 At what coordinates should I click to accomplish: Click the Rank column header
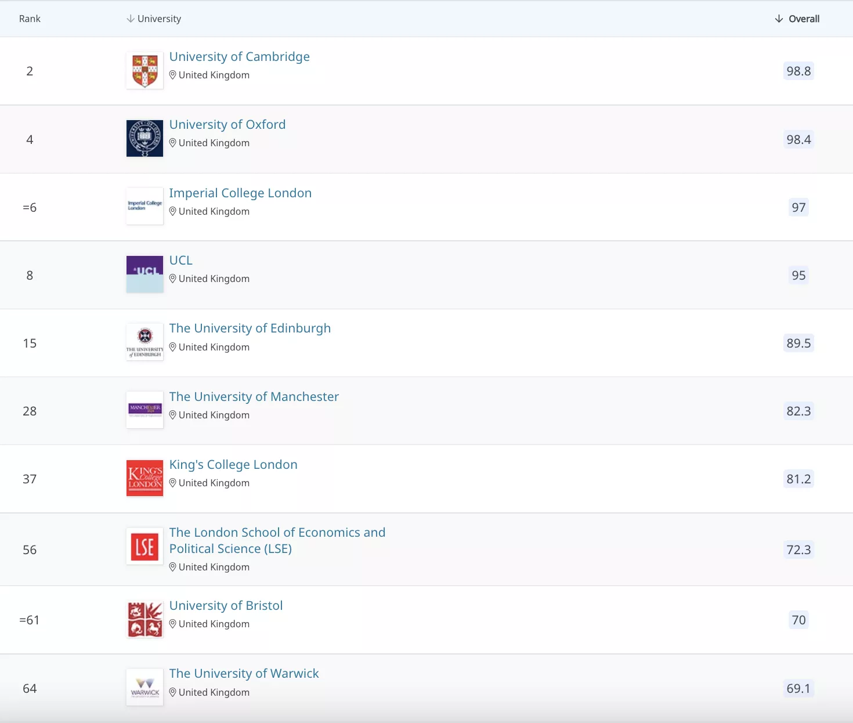[x=30, y=19]
